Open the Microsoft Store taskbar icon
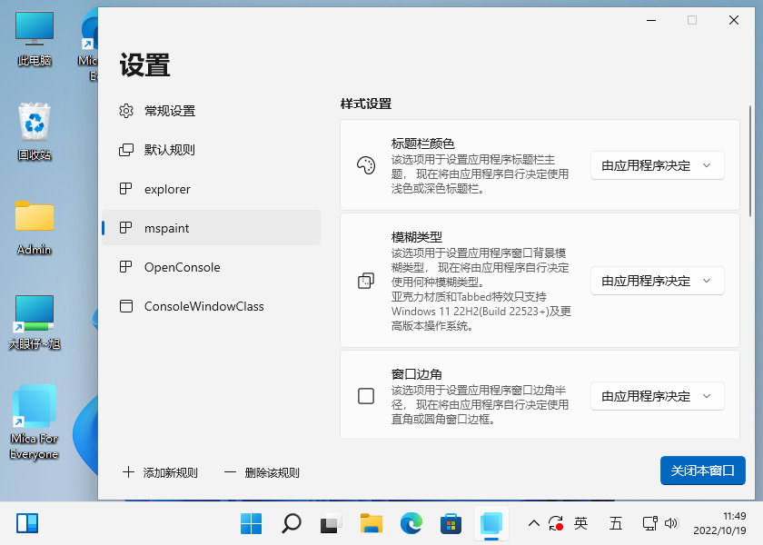This screenshot has width=763, height=545. pyautogui.click(x=451, y=523)
